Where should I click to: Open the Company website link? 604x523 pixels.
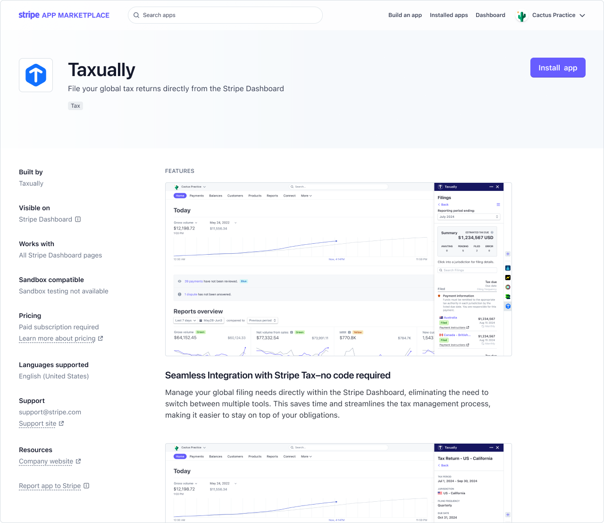click(x=46, y=461)
